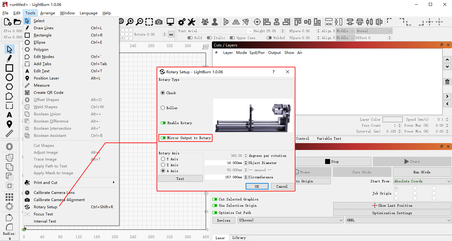Click the Circumference input field
Image resolution: width=452 pixels, height=241 pixels.
click(x=224, y=177)
